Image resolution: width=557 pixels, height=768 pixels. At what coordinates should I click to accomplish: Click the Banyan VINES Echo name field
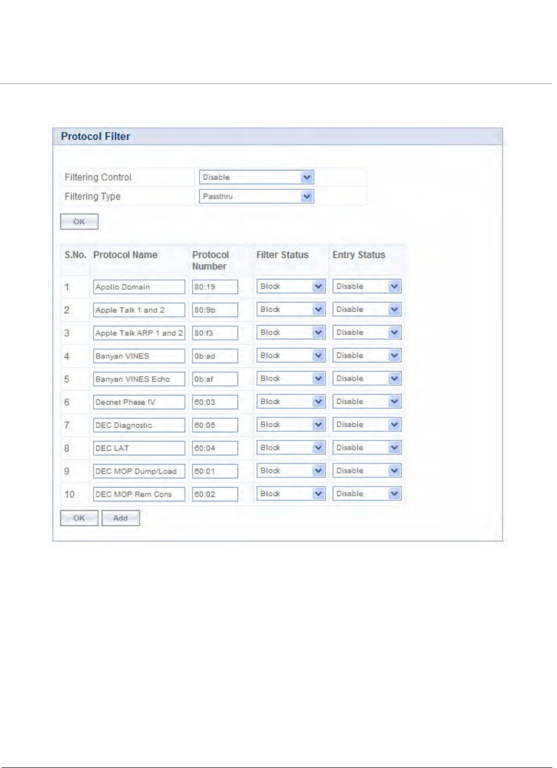[x=139, y=379]
